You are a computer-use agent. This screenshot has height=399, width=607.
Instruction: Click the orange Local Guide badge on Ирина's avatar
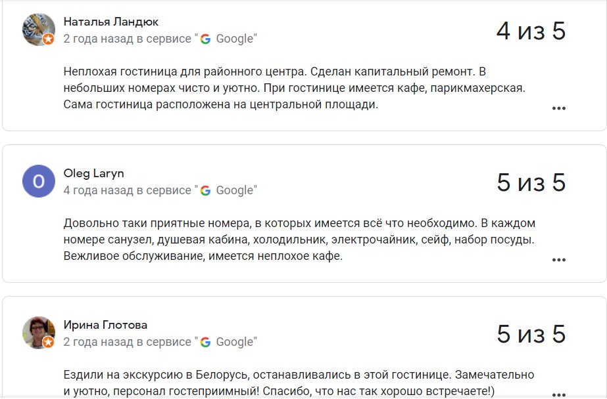(x=48, y=342)
